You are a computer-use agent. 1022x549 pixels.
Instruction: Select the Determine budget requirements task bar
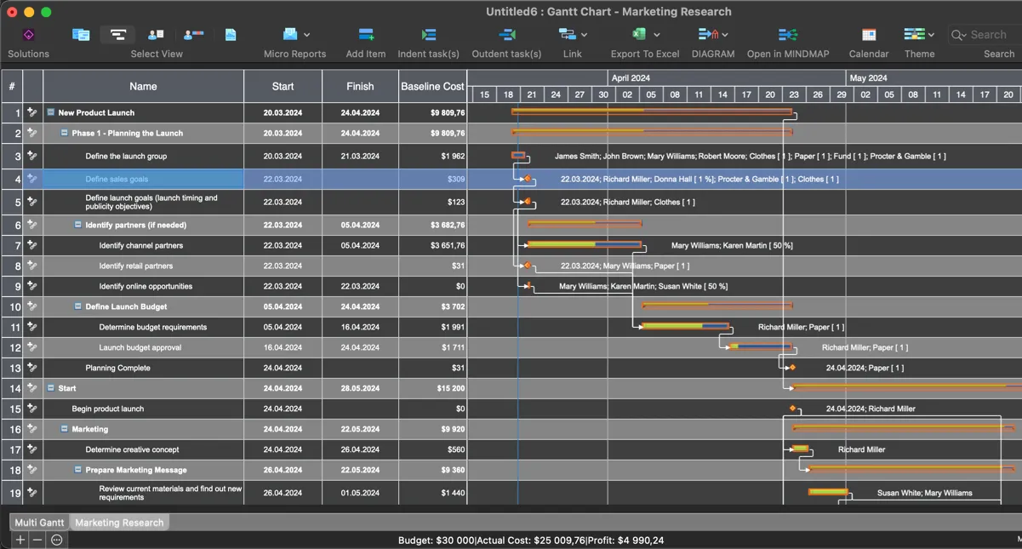coord(685,326)
